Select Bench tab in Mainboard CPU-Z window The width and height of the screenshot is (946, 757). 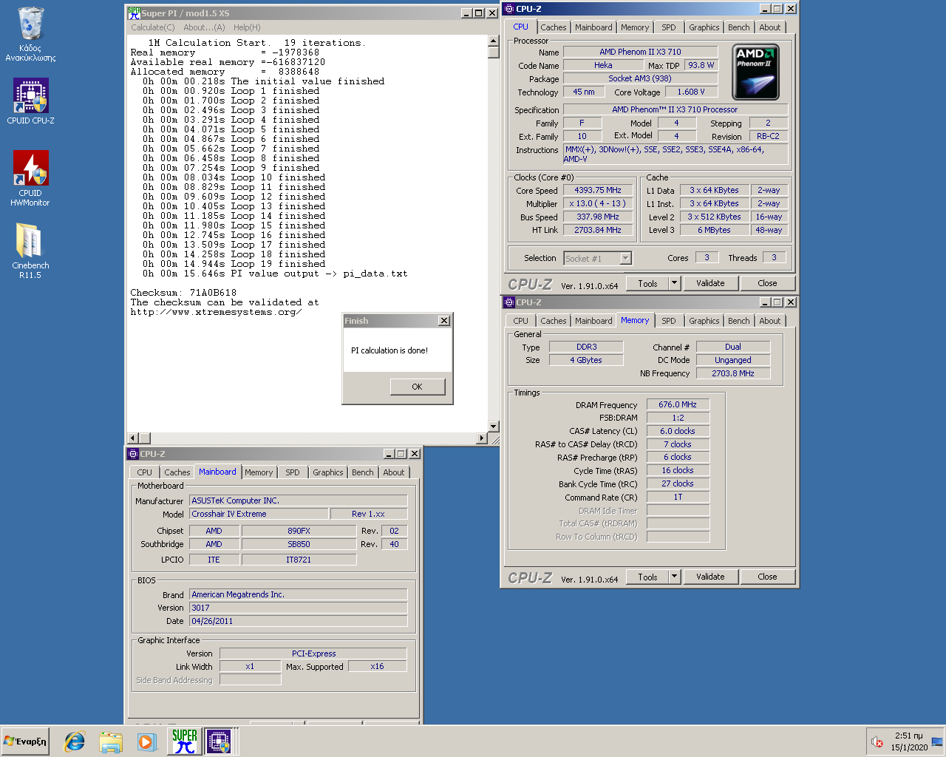[362, 472]
